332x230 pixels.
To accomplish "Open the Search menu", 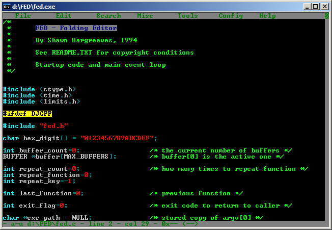I will coord(108,16).
